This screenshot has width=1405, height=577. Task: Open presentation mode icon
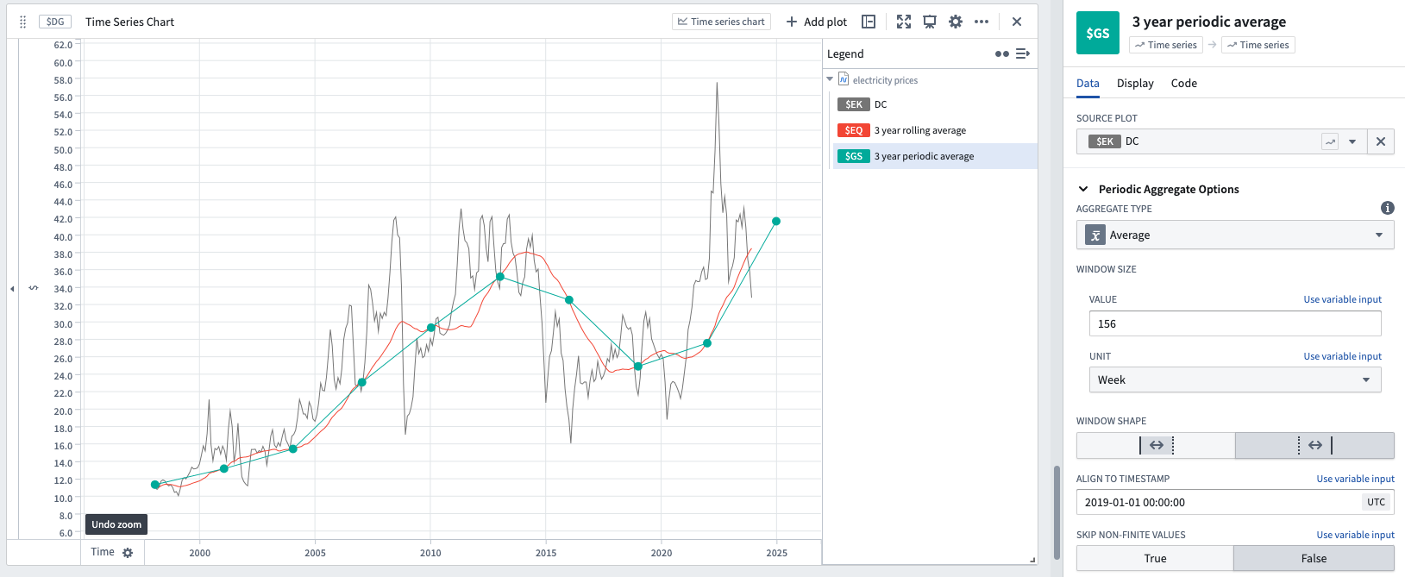tap(930, 22)
